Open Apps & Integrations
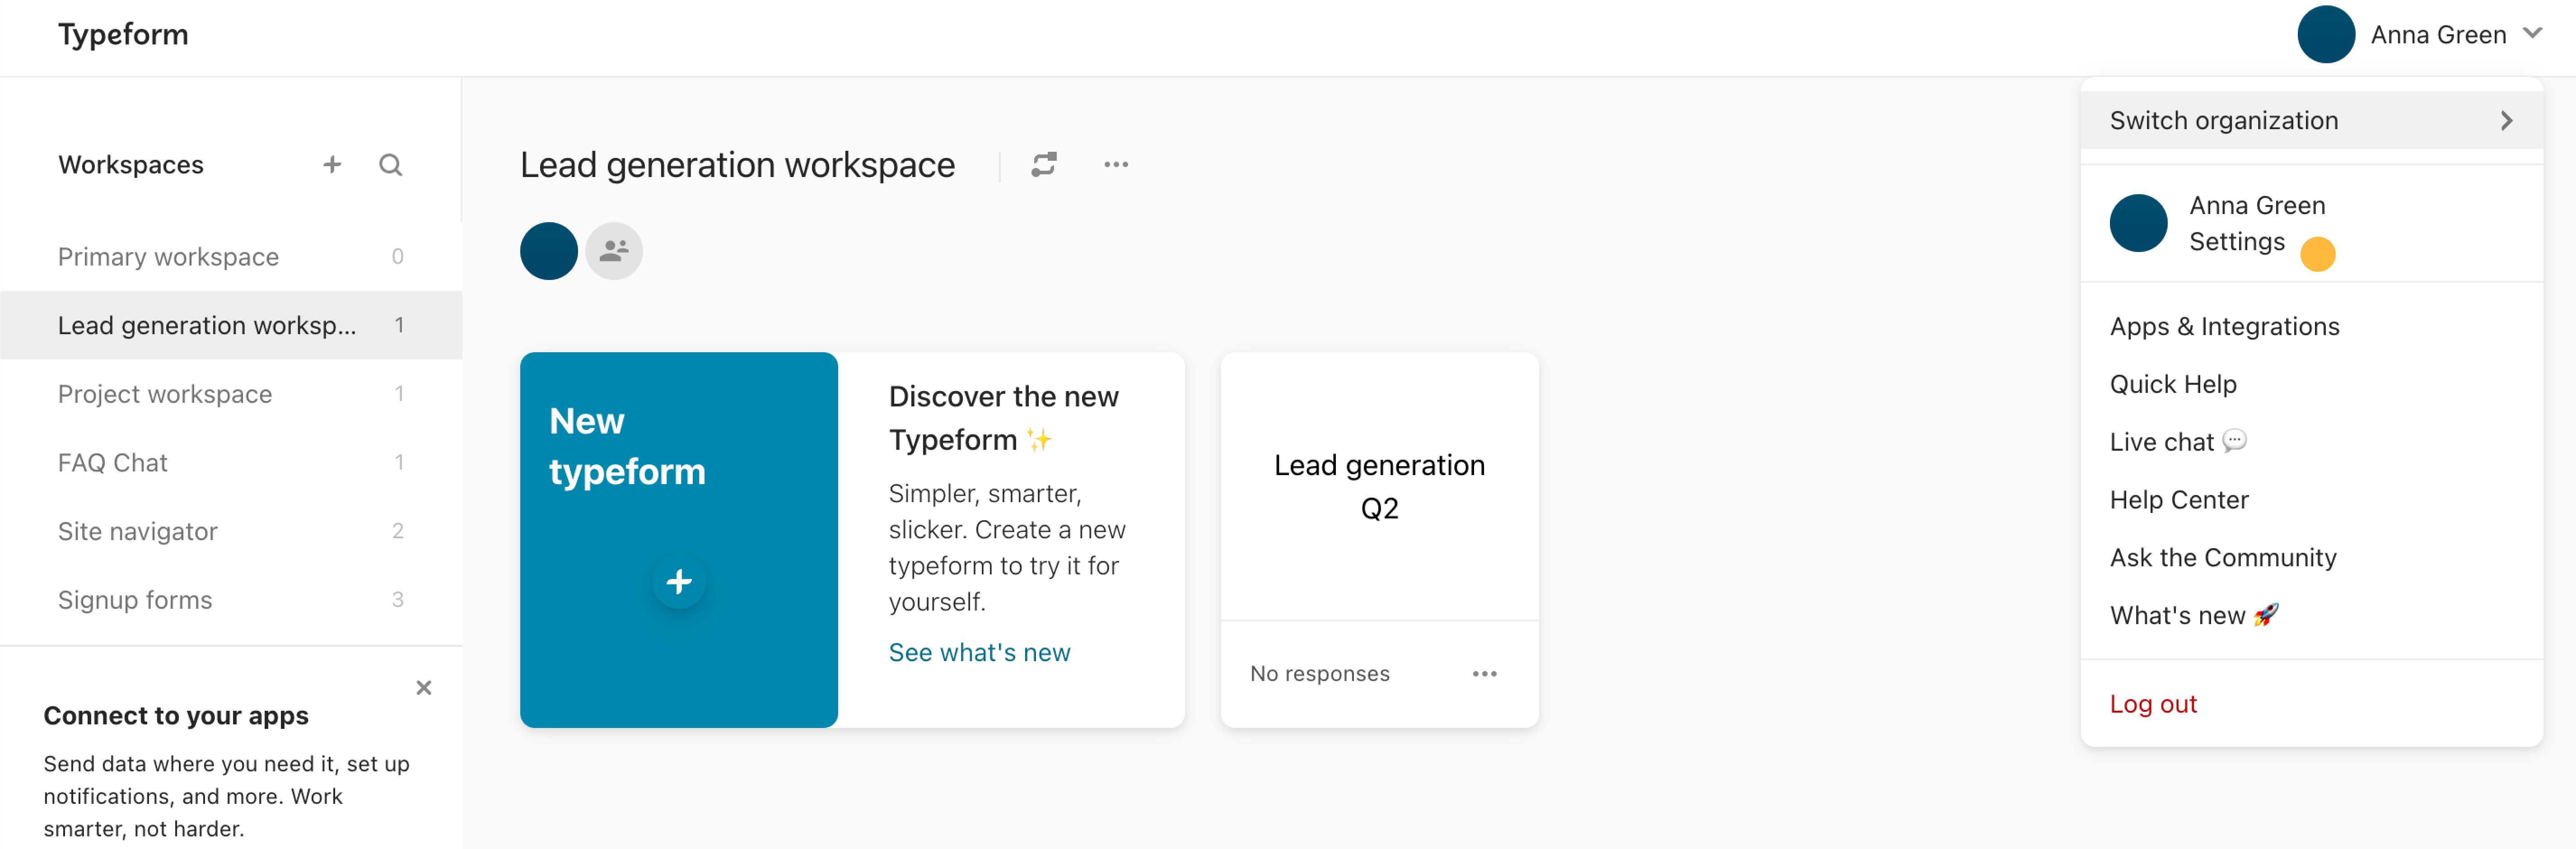This screenshot has width=2576, height=849. click(2224, 327)
